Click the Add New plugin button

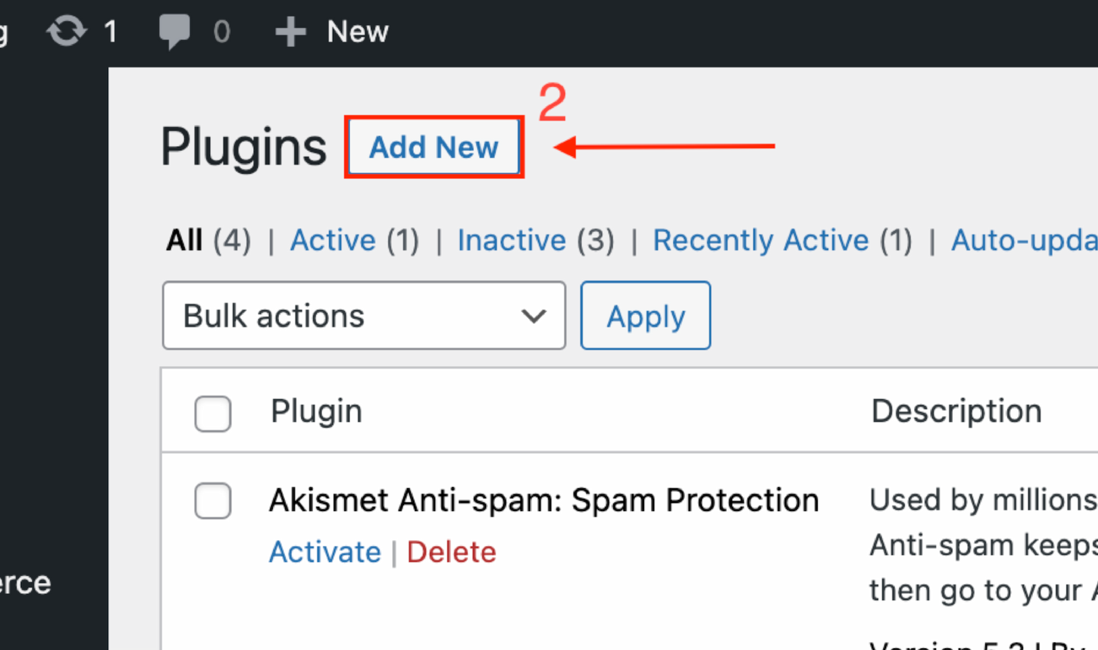click(x=434, y=148)
